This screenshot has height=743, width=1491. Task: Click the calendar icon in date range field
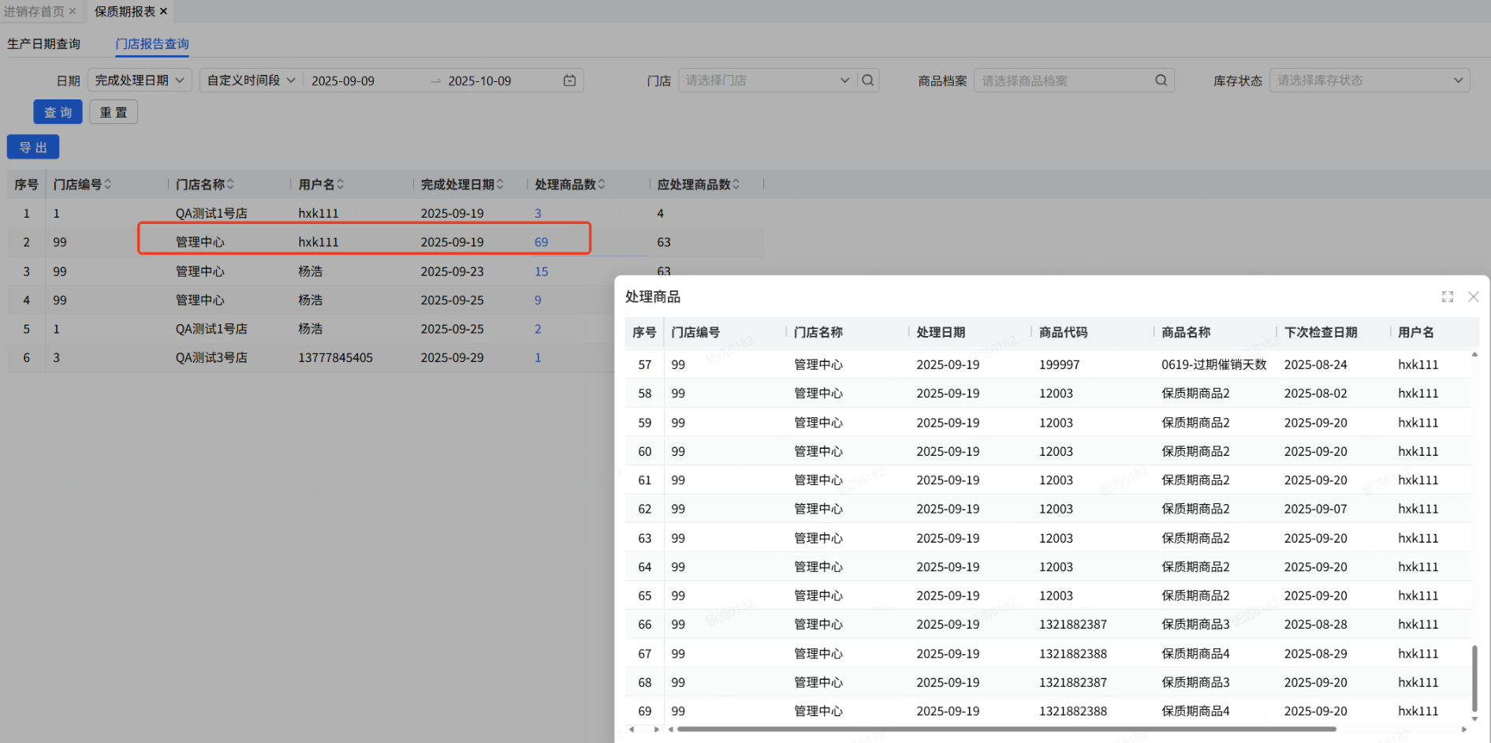pyautogui.click(x=569, y=80)
